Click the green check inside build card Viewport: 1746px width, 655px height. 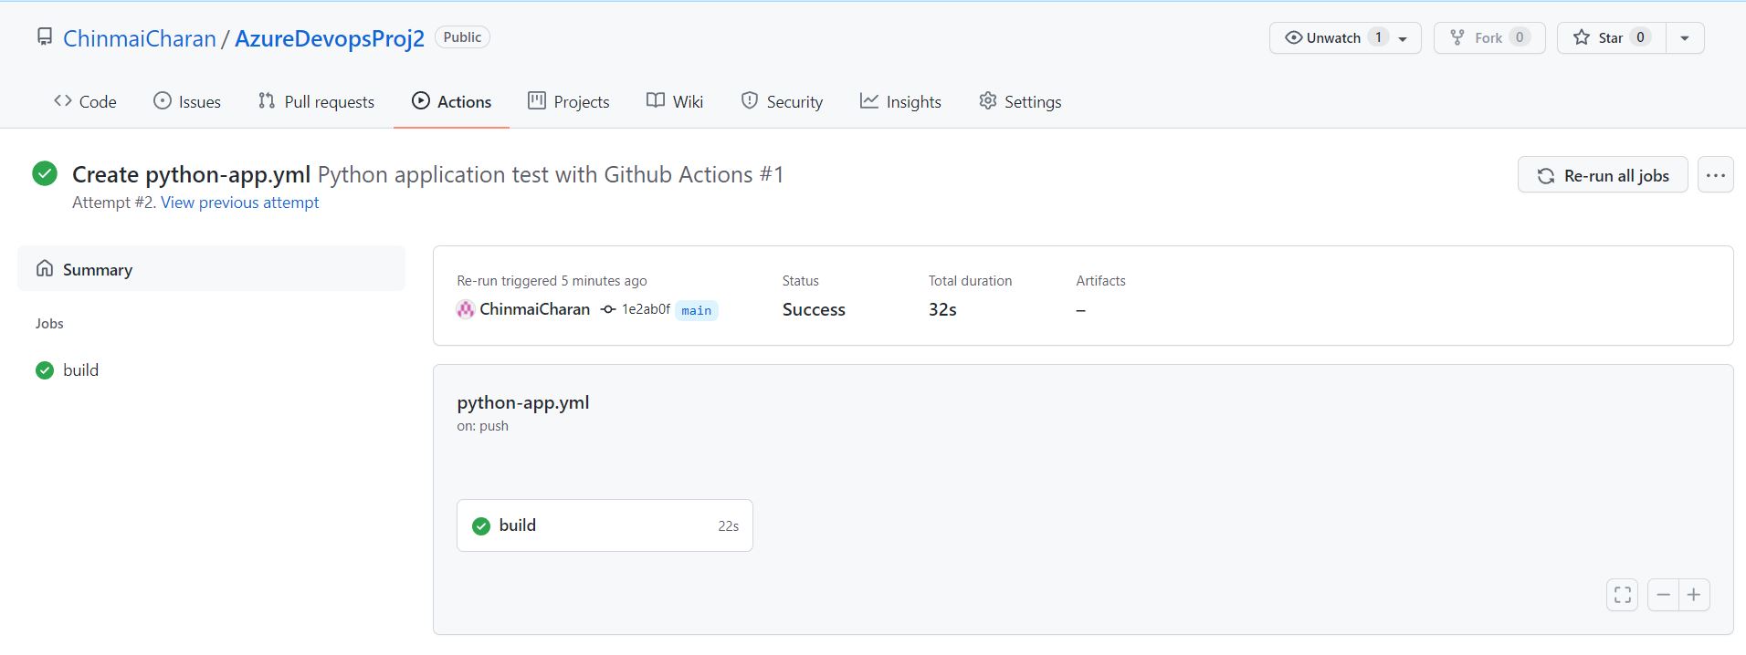pos(481,525)
